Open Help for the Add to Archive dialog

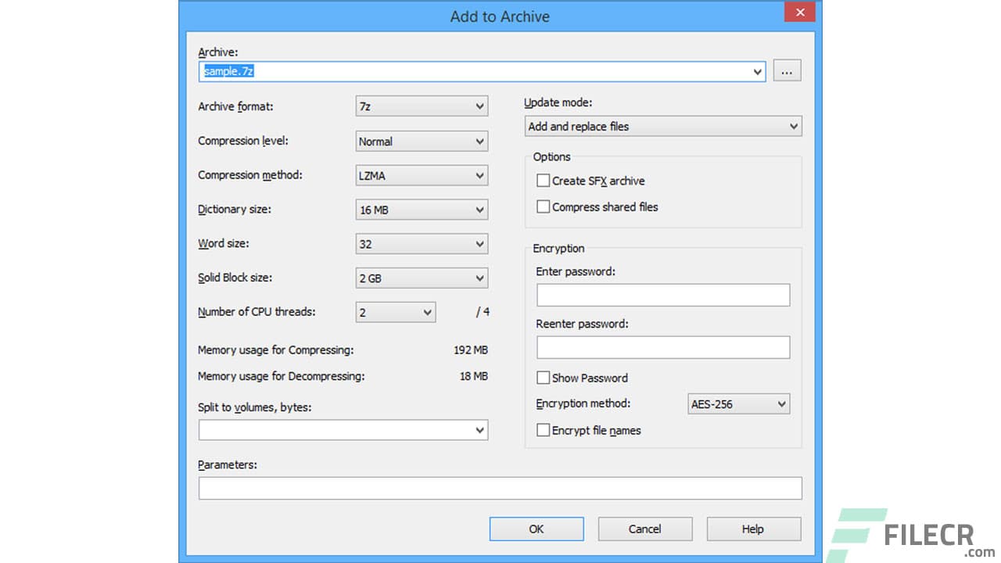753,529
